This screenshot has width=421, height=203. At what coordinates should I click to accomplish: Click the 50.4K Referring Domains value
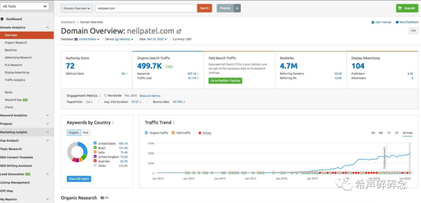click(x=338, y=73)
